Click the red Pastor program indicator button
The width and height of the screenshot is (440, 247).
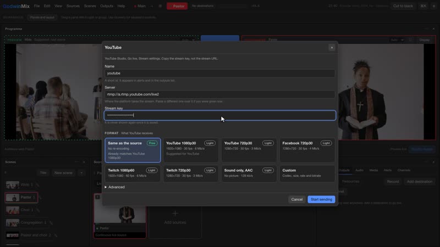(x=177, y=6)
